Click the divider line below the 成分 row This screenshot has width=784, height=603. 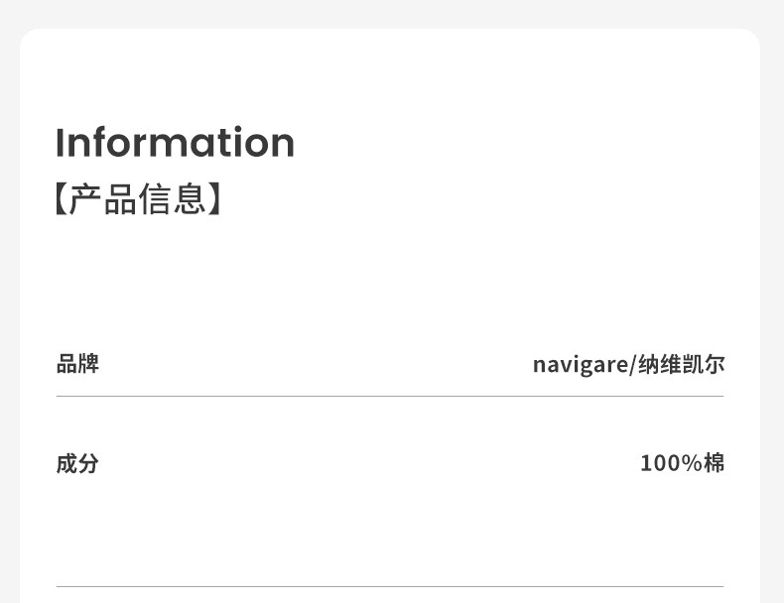390,586
